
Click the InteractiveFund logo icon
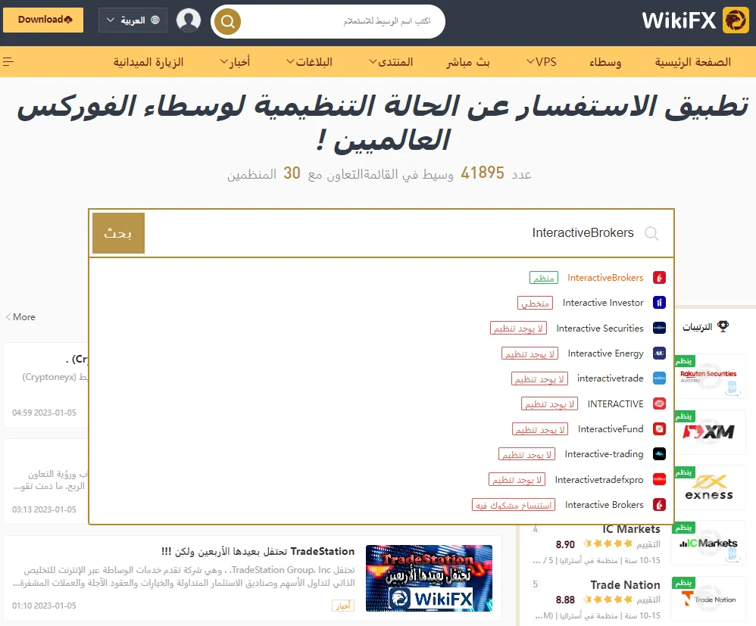coord(659,429)
